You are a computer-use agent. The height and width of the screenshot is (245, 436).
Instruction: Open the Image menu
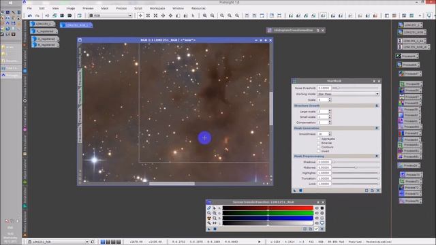[x=71, y=8]
